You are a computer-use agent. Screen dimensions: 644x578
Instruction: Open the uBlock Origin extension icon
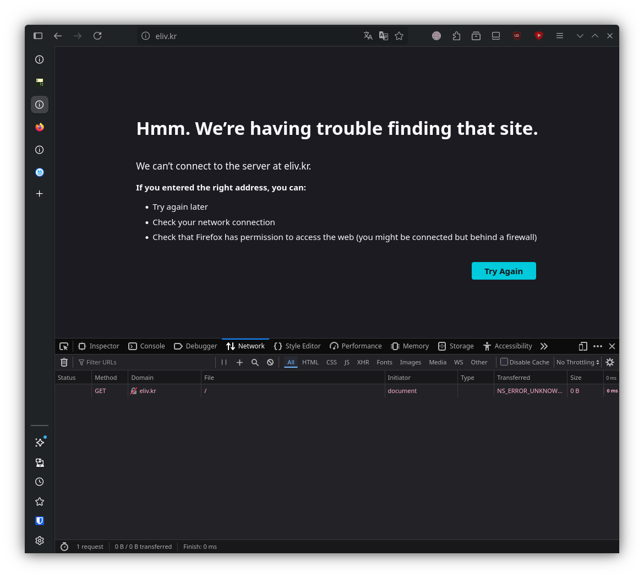point(516,36)
